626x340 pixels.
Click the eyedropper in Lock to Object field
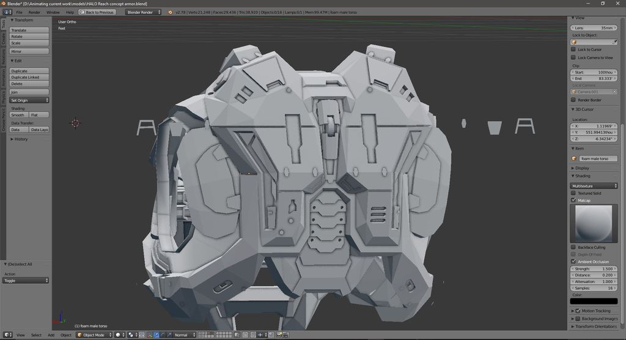coord(615,42)
